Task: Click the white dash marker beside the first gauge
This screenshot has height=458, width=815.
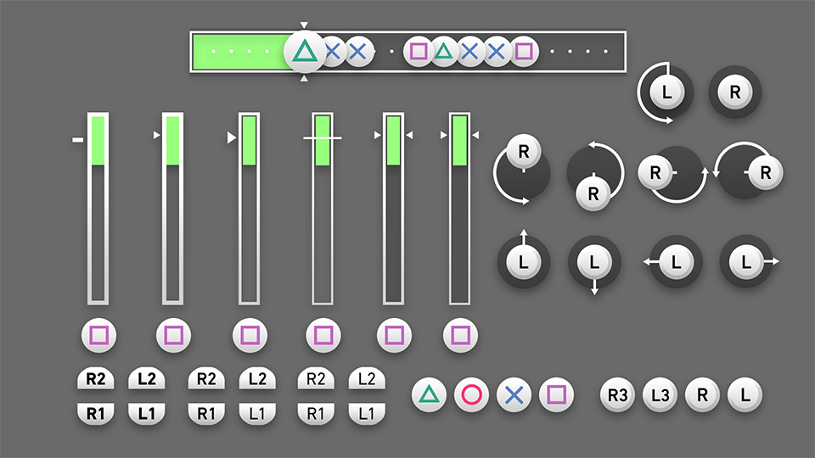Action: 77,140
